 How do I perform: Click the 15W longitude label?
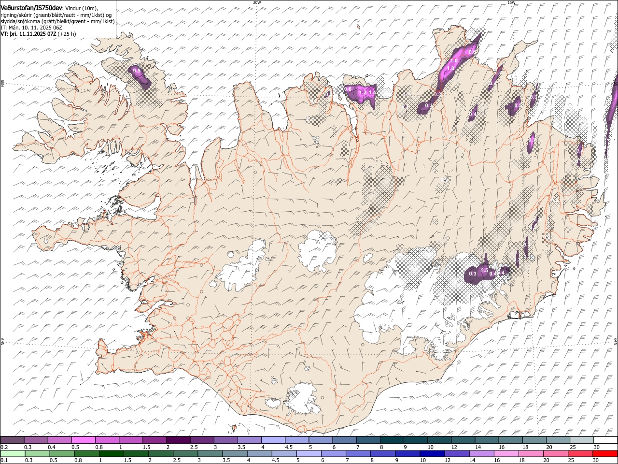click(511, 2)
